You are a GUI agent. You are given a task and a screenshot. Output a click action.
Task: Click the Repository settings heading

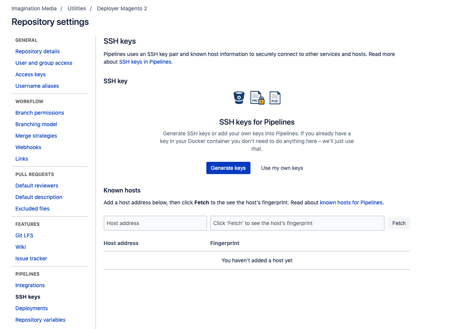[50, 22]
